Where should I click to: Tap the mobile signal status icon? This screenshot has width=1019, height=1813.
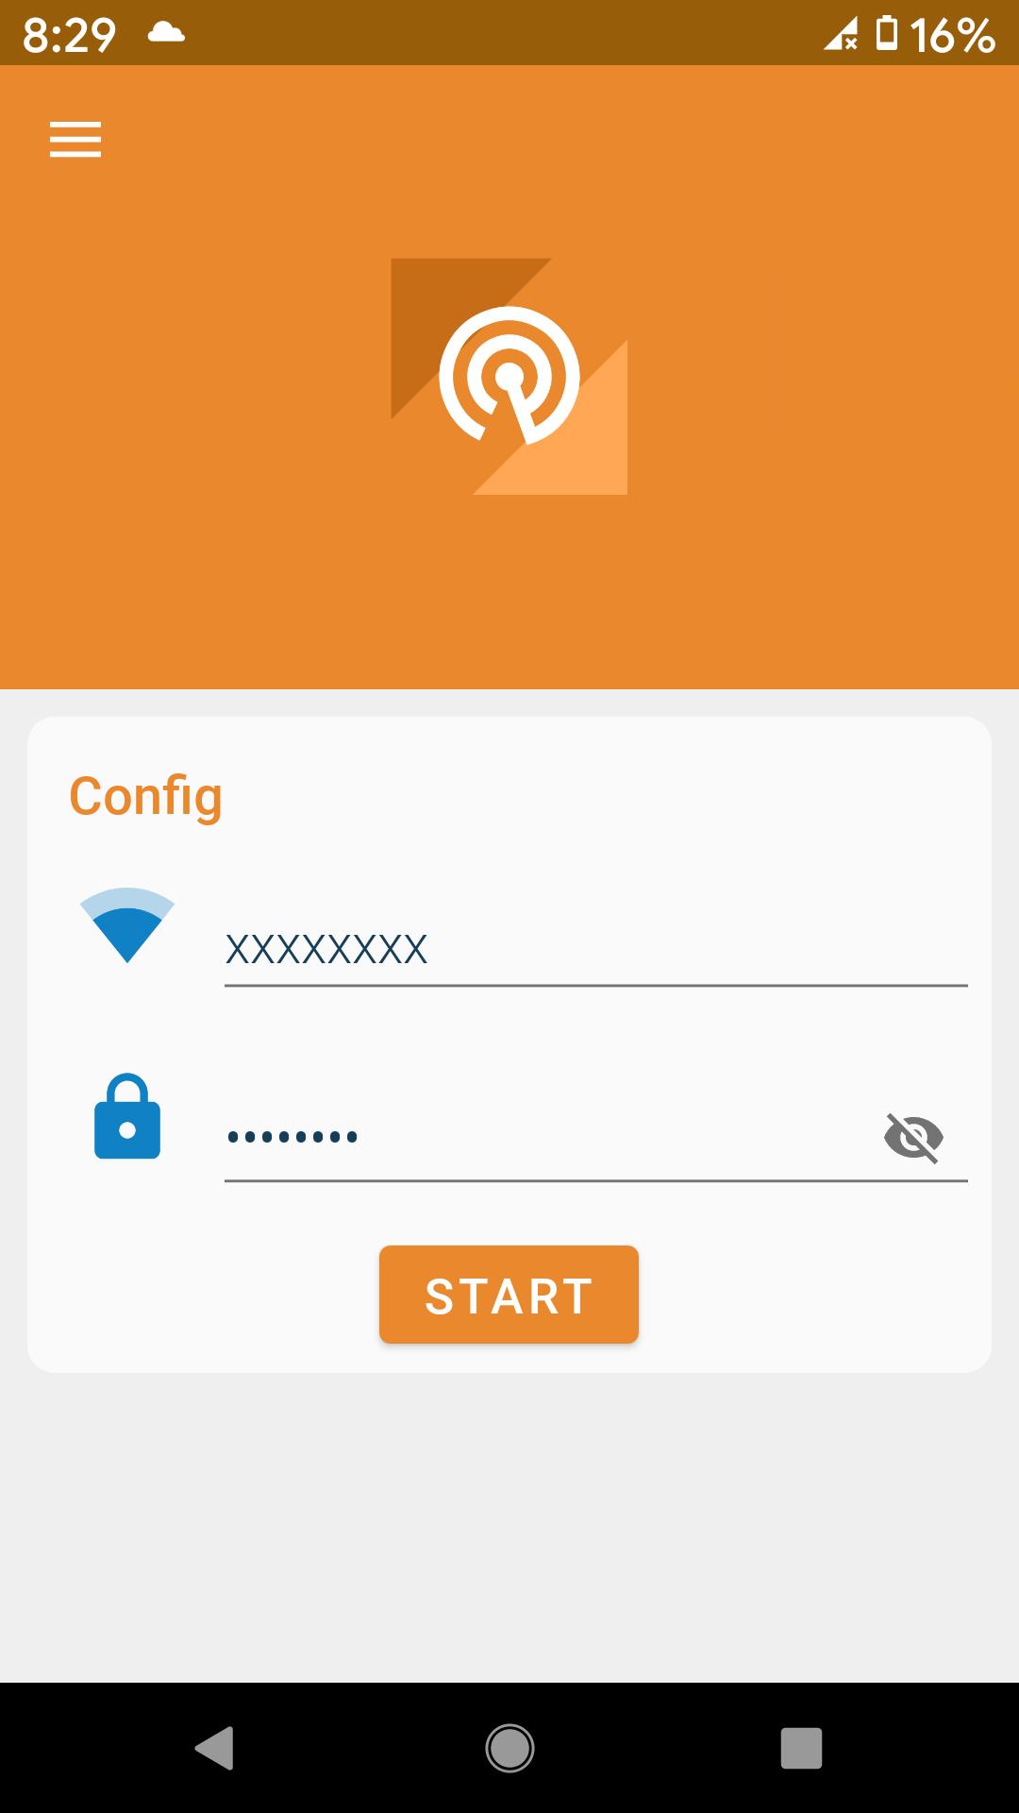click(x=841, y=35)
